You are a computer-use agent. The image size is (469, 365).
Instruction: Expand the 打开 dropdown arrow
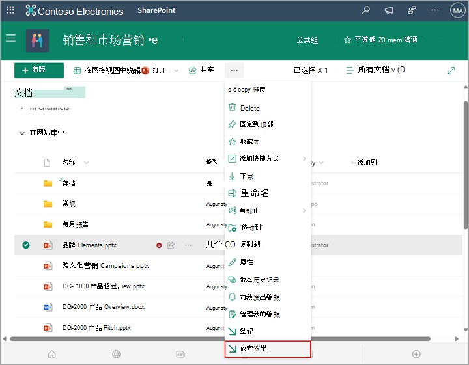(176, 70)
